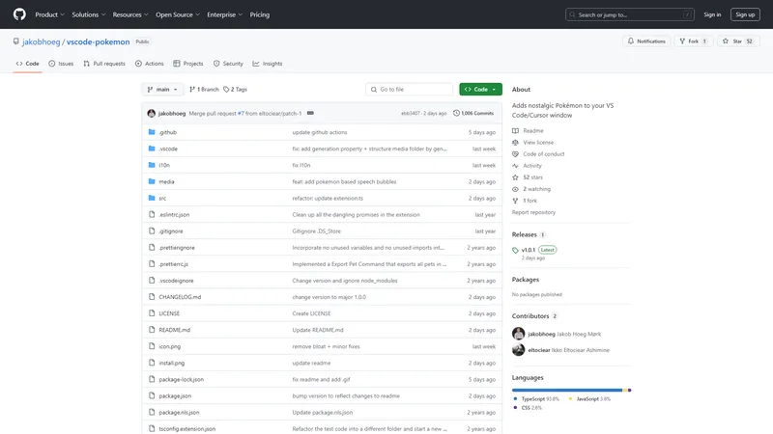Image resolution: width=773 pixels, height=434 pixels.
Task: Fork the repository
Action: tap(694, 41)
